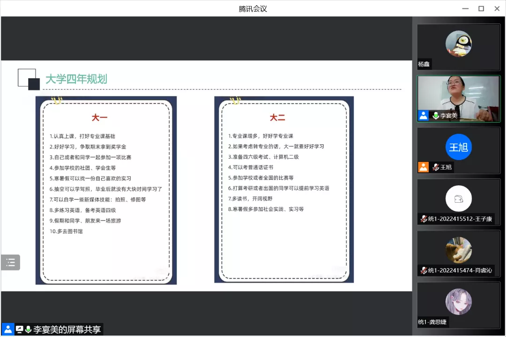Click the 大一 plan card in the slide

point(106,190)
